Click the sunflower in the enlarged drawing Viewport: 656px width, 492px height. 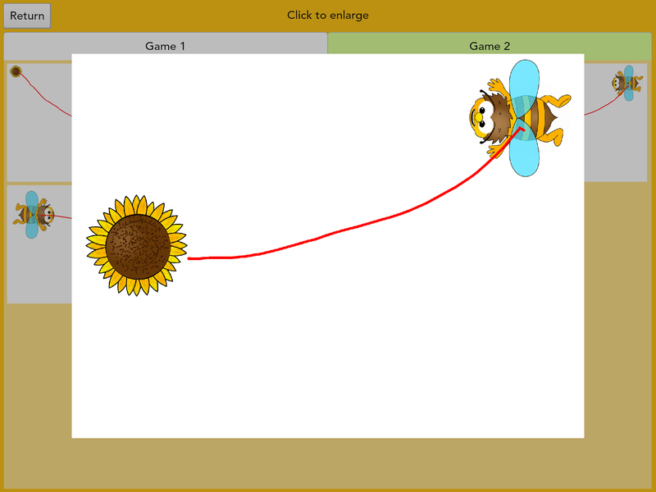137,245
